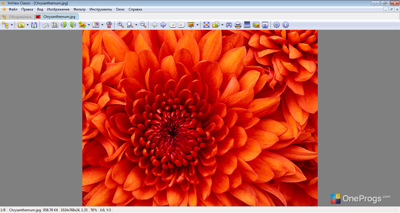Click the Chrysanthemum.jpg filename in status bar

(25, 210)
